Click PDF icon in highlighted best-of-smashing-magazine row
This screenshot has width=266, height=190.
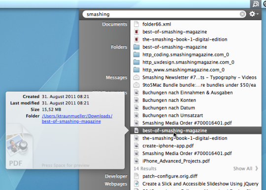[x=136, y=130]
